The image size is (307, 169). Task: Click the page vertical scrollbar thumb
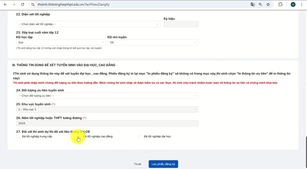(x=306, y=153)
